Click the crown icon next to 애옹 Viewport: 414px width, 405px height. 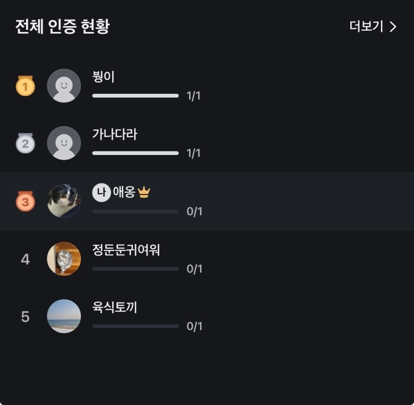[144, 193]
